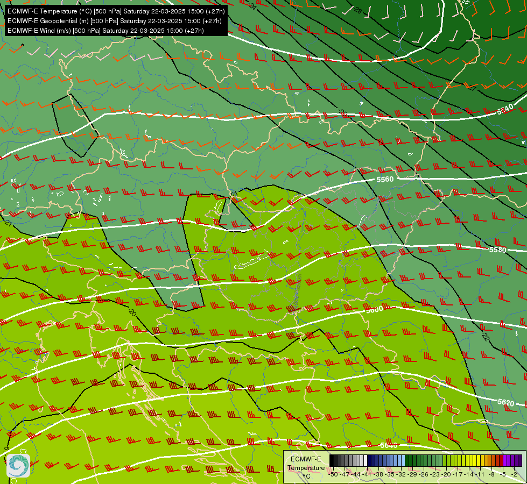Click the -35 colorbar tick label
527x484 pixels.
(390, 475)
